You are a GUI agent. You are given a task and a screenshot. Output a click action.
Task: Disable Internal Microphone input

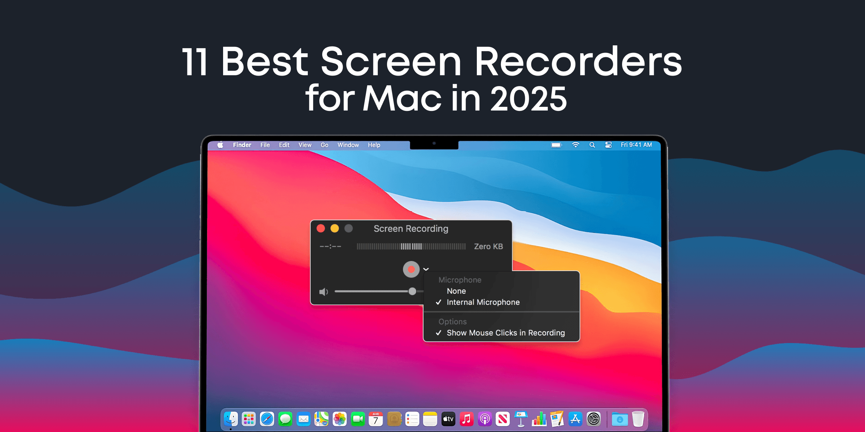(x=483, y=302)
